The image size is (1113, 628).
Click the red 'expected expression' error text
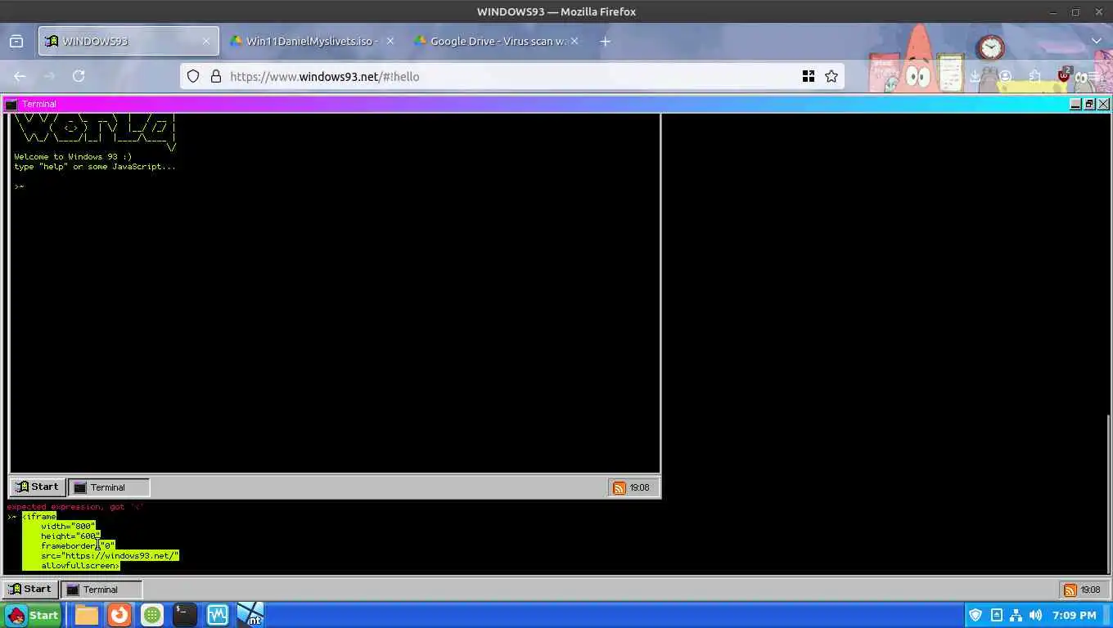pyautogui.click(x=75, y=506)
